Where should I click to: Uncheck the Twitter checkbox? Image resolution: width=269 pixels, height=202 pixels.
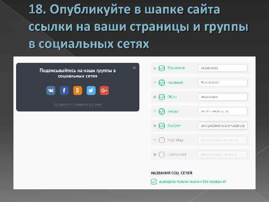162,111
